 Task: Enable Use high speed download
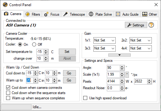coord(85,98)
